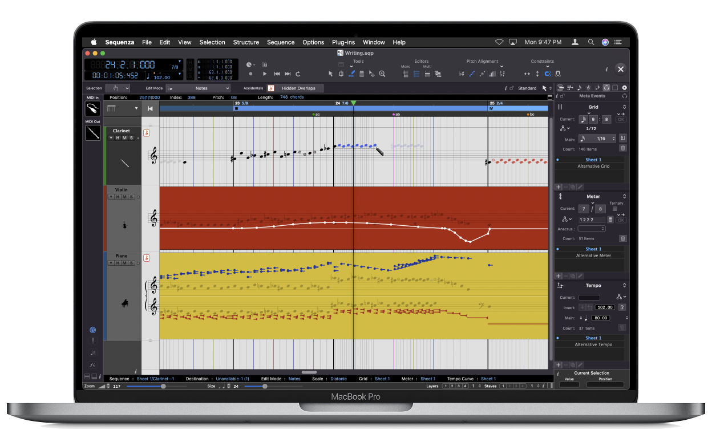The height and width of the screenshot is (438, 712).
Task: Open the Anacrus dropdown in Meter
Action: [x=591, y=229]
